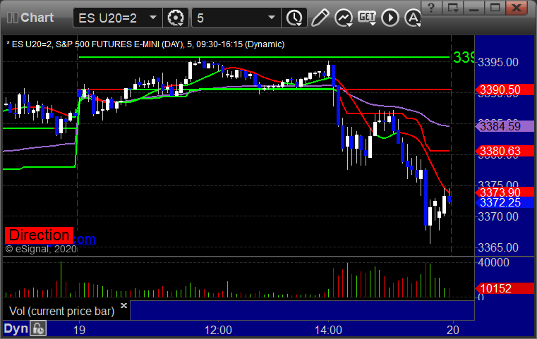Click the Dyn mode label
537x339 pixels.
tap(16, 328)
